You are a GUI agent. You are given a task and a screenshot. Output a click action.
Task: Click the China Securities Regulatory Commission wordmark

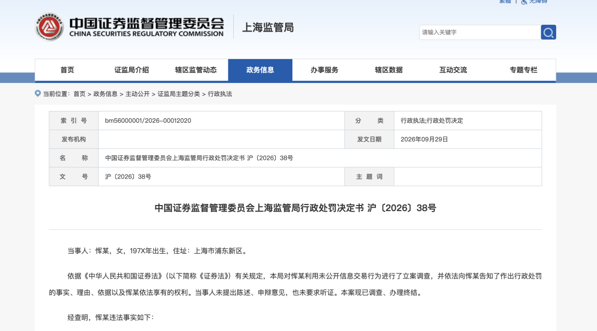click(146, 27)
